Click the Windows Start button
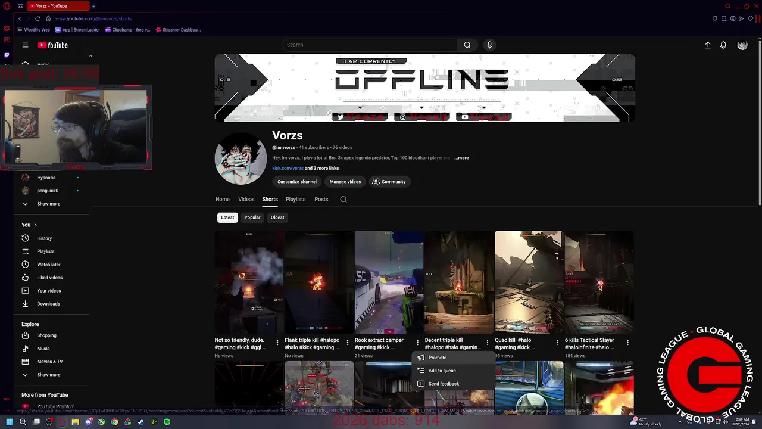Viewport: 762px width, 429px height. pos(10,422)
